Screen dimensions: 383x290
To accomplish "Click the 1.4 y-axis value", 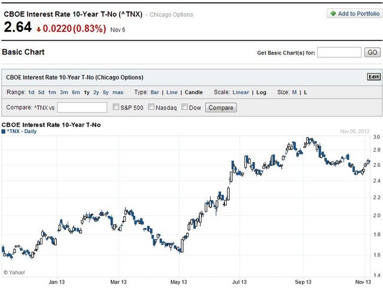I will (377, 276).
